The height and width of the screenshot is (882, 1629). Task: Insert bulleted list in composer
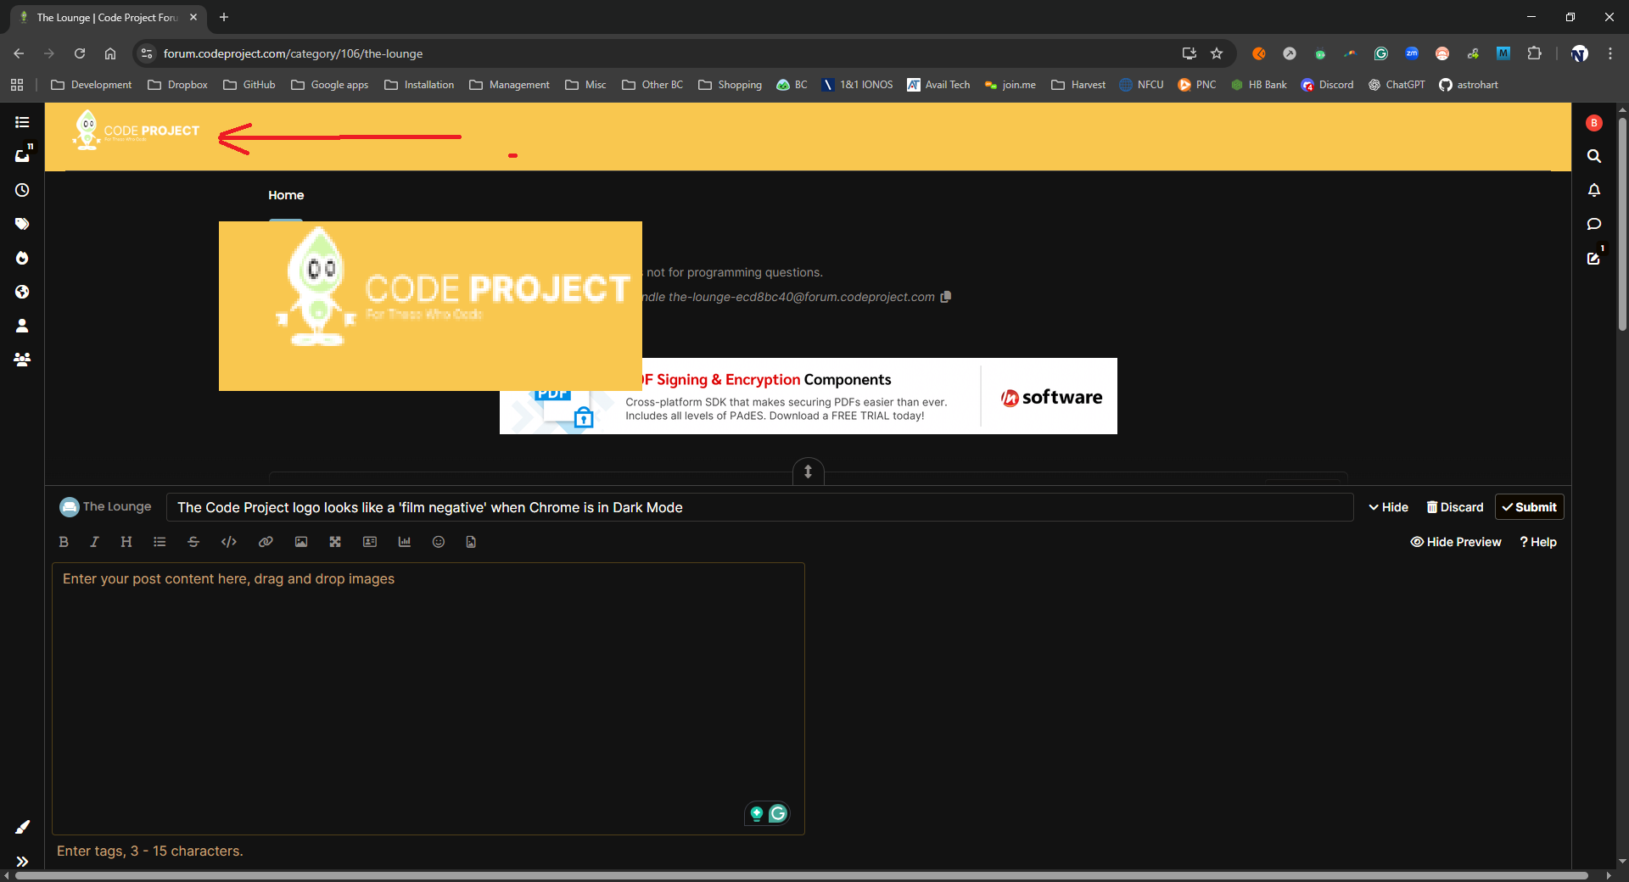(160, 542)
